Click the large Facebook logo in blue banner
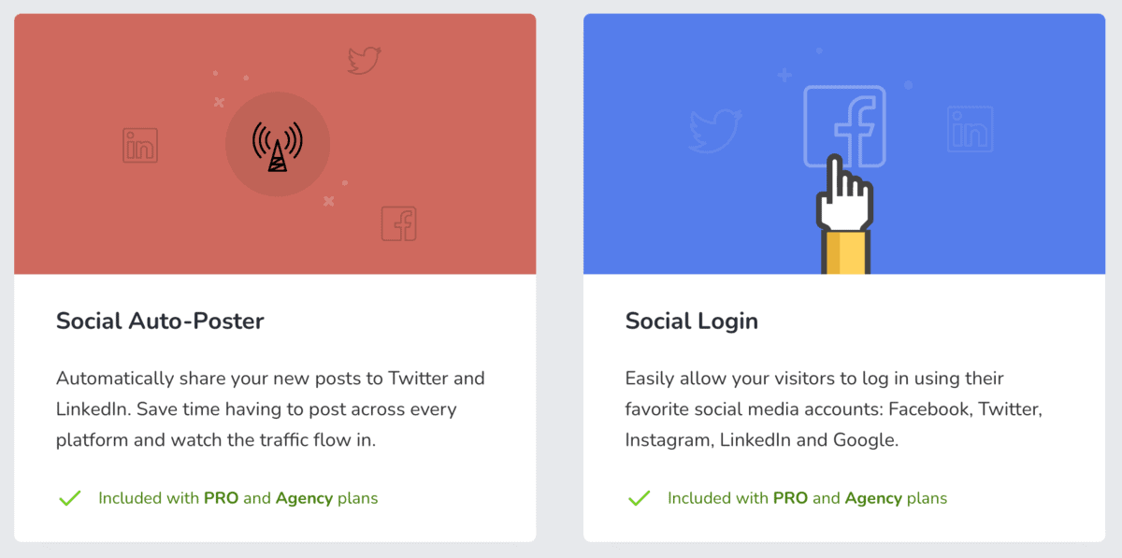 tap(844, 127)
